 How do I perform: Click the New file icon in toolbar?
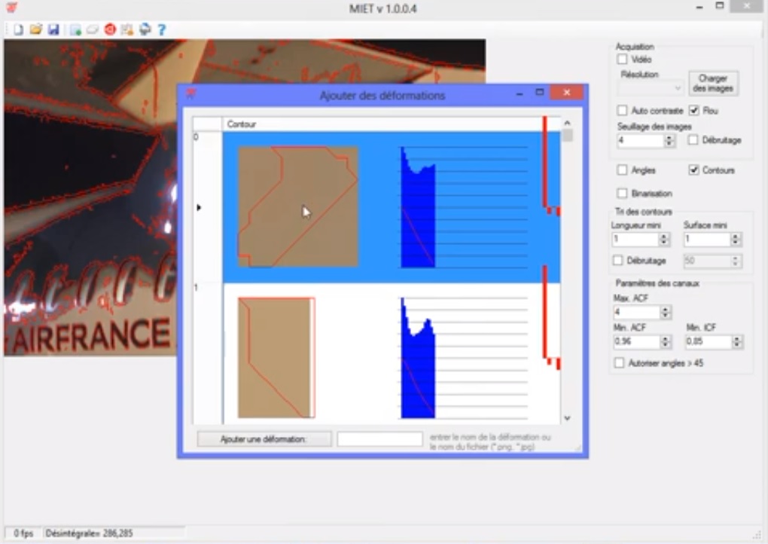(18, 29)
